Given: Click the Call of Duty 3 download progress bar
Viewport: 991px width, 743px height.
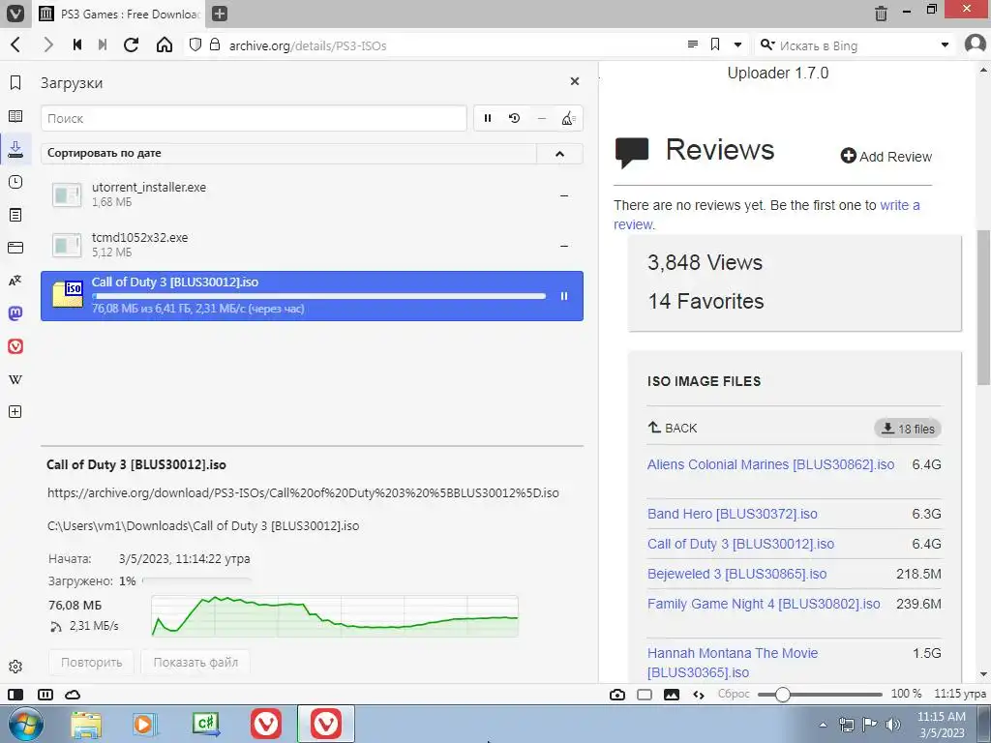Looking at the screenshot, I should pos(318,296).
